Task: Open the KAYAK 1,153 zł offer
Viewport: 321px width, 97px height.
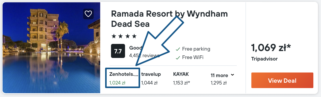Action: point(182,78)
